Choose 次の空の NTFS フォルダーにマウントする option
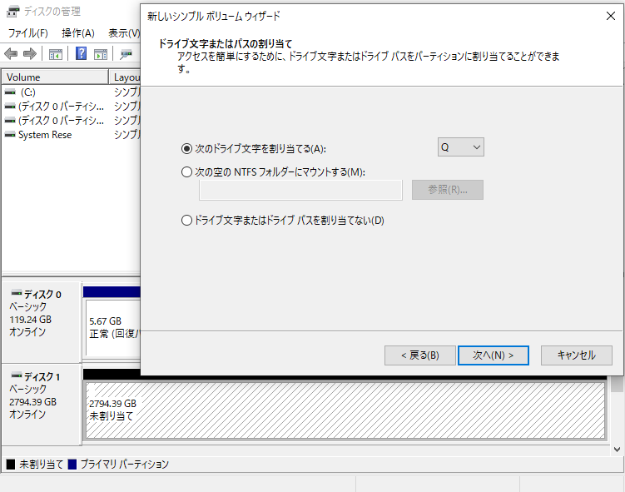625x492 pixels. click(186, 172)
